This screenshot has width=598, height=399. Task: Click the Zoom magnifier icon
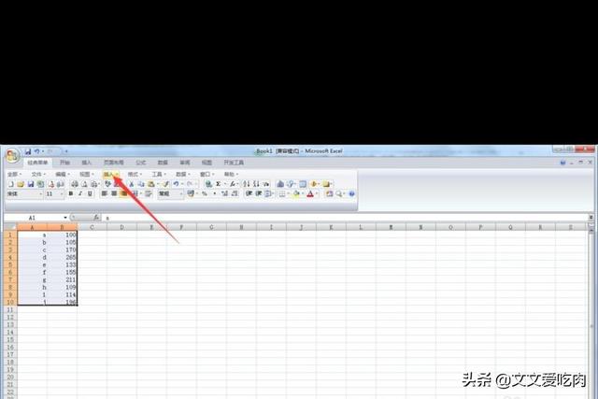pyautogui.click(x=338, y=193)
